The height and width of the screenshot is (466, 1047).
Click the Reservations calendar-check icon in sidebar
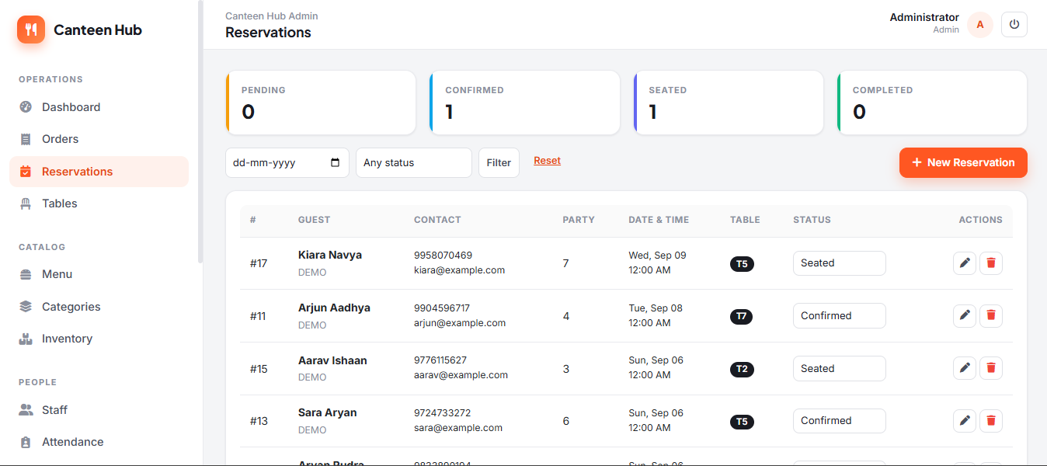(x=26, y=172)
